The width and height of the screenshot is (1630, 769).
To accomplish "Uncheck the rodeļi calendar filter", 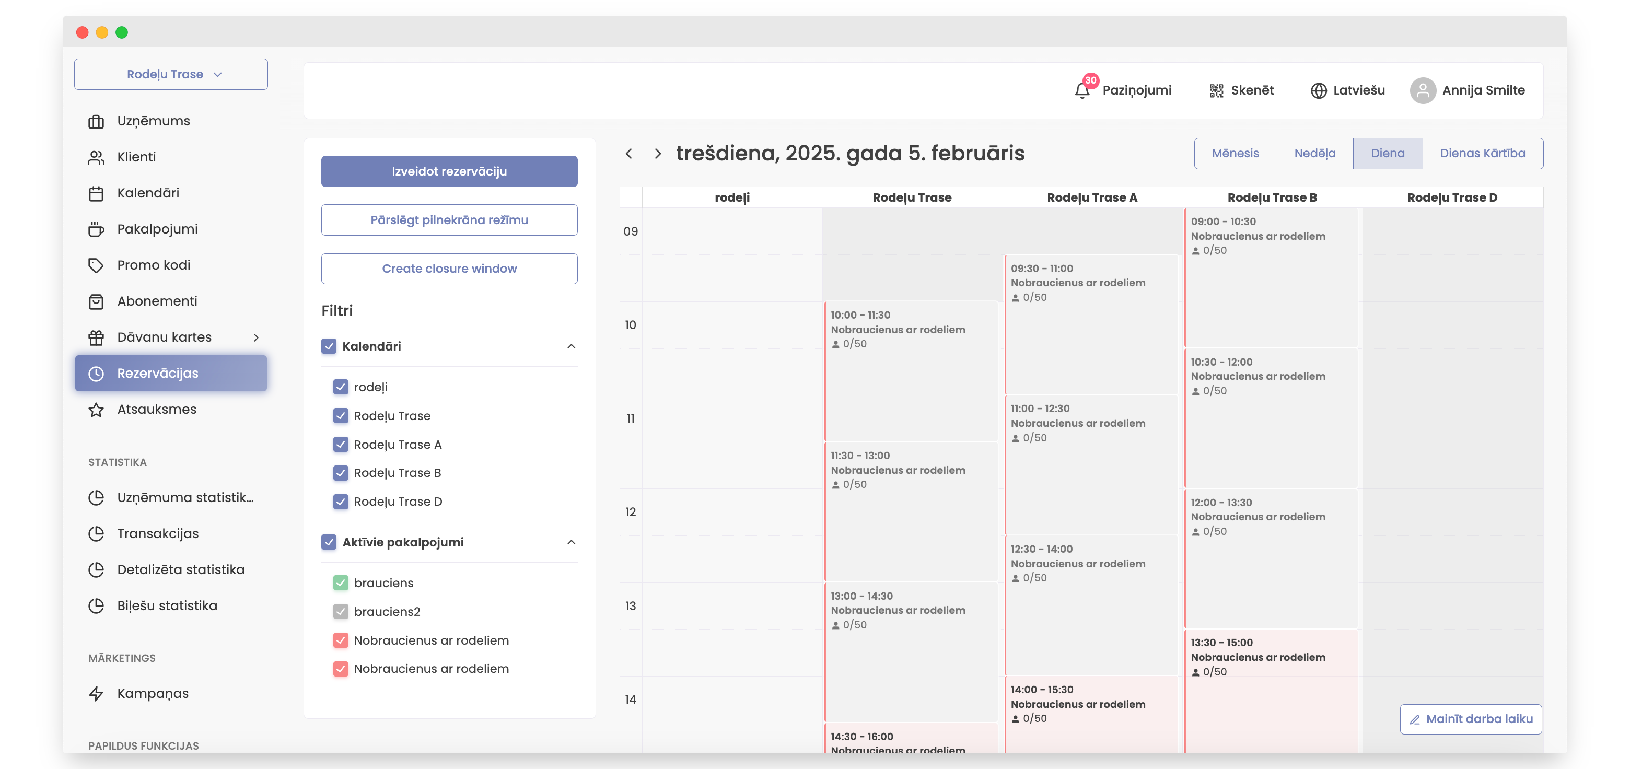I will click(x=341, y=387).
